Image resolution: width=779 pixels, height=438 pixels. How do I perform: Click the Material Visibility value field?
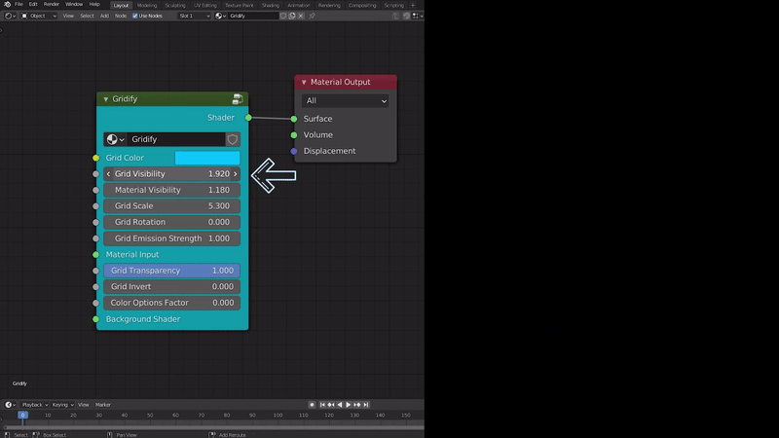pyautogui.click(x=172, y=190)
